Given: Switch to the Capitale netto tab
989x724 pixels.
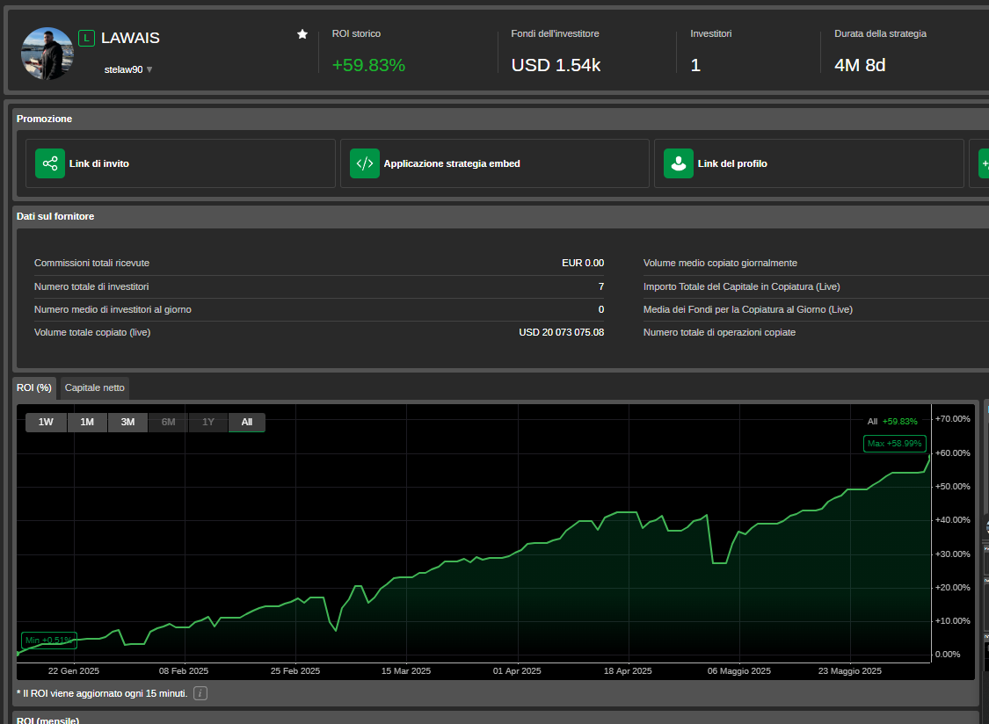Looking at the screenshot, I should (x=94, y=387).
